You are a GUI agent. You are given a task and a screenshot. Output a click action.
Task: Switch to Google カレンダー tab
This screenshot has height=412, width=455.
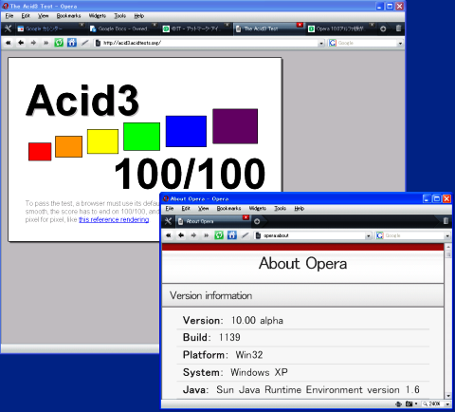[50, 28]
